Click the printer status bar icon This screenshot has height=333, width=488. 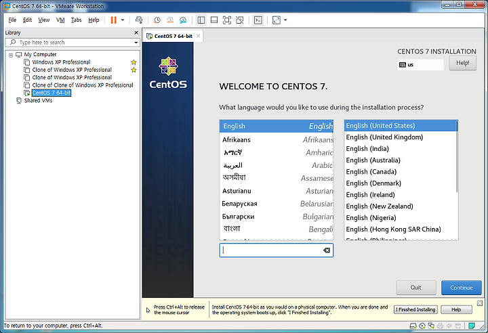[440, 326]
